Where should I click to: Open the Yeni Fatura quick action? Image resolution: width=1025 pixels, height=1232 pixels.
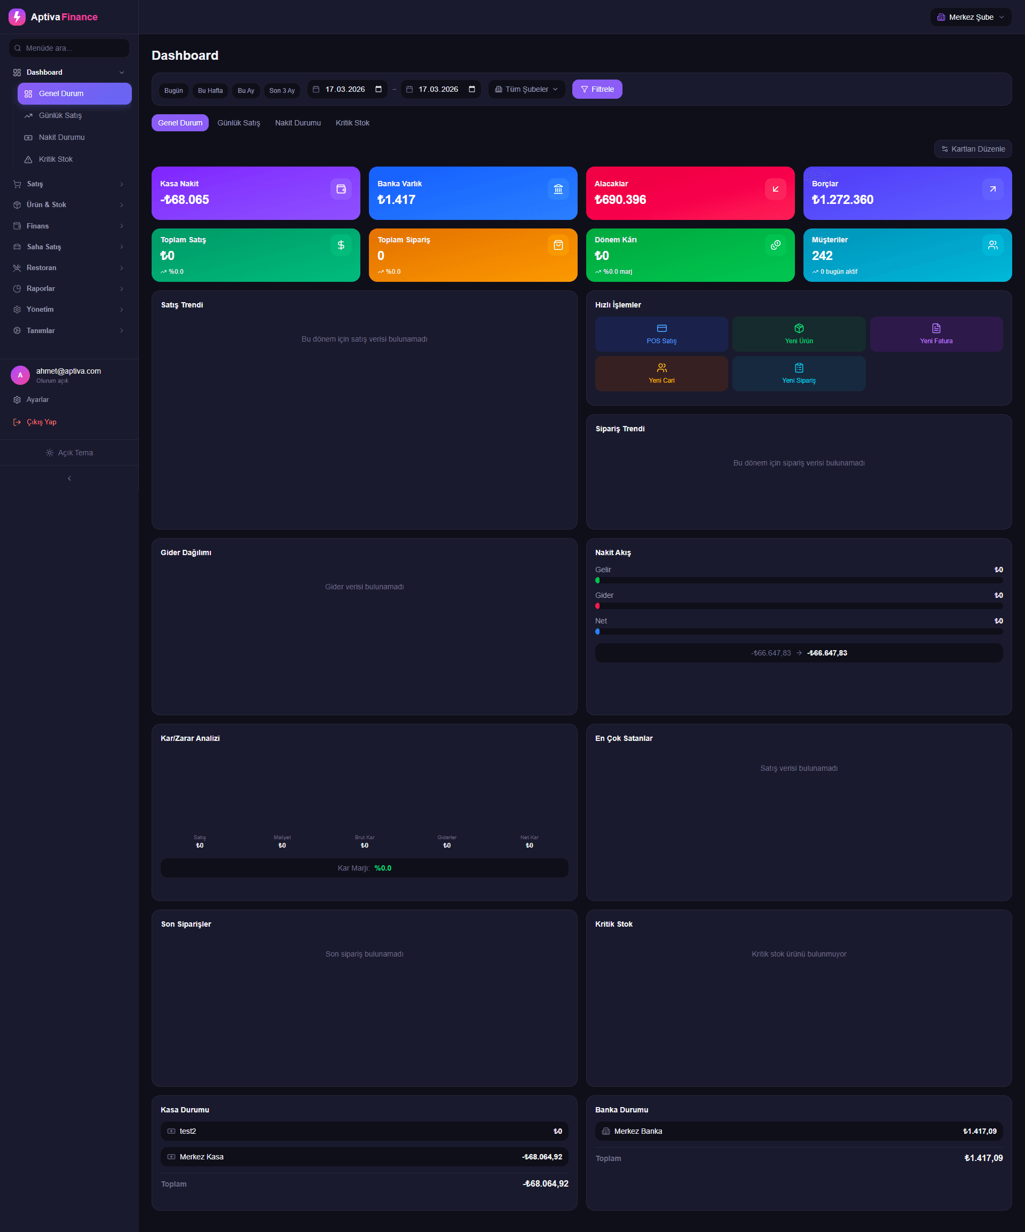pos(936,334)
